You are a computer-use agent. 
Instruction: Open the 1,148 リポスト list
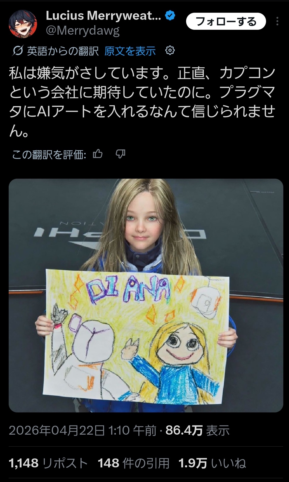pos(48,463)
